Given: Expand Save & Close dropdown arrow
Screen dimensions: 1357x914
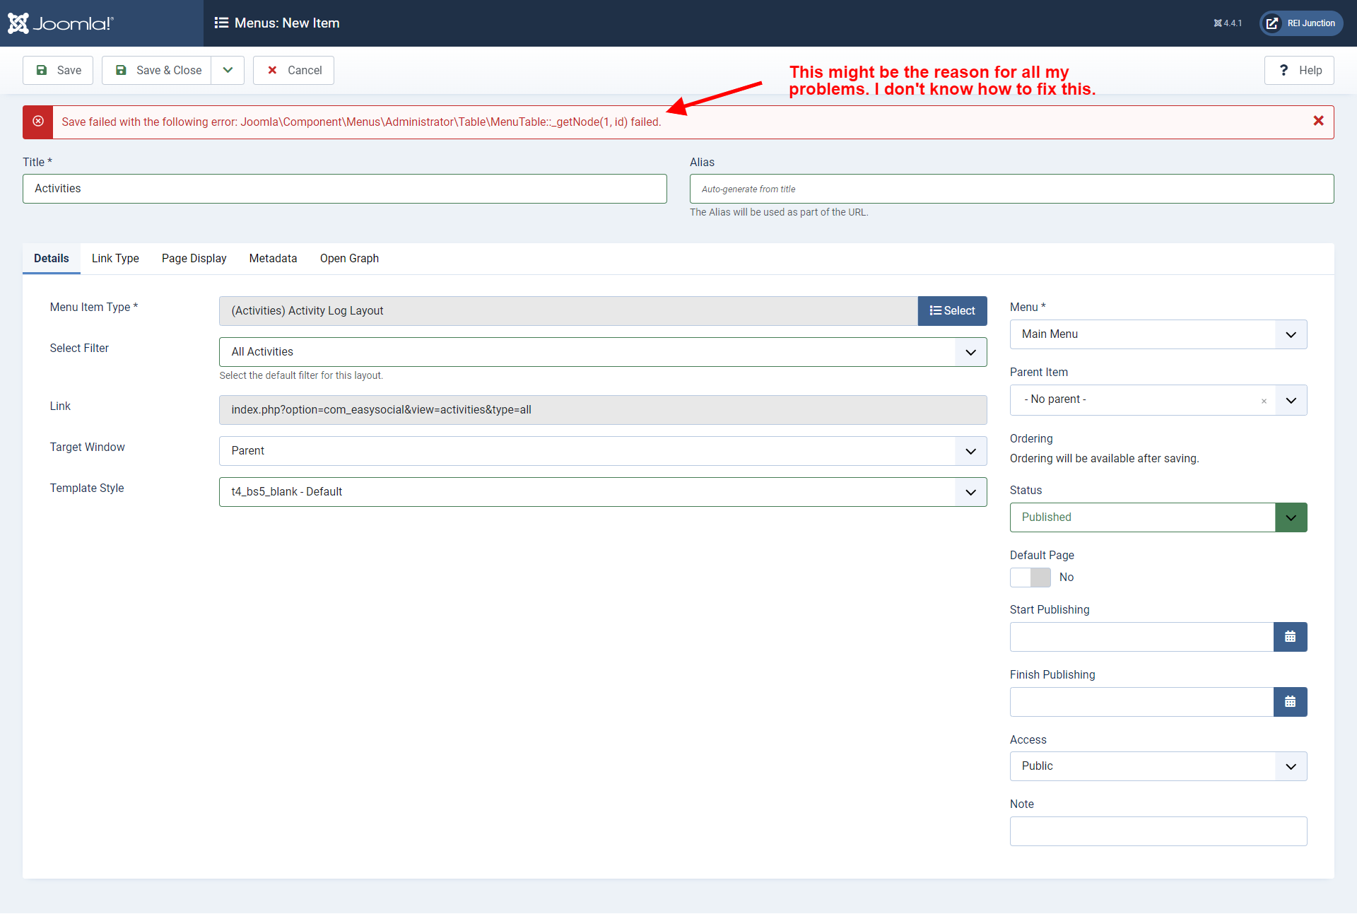Looking at the screenshot, I should pyautogui.click(x=228, y=70).
